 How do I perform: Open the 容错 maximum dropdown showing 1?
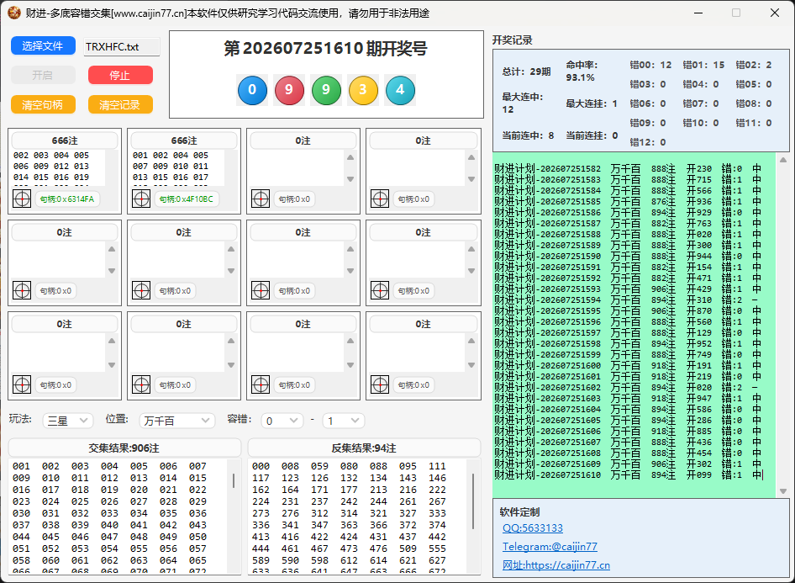click(344, 421)
